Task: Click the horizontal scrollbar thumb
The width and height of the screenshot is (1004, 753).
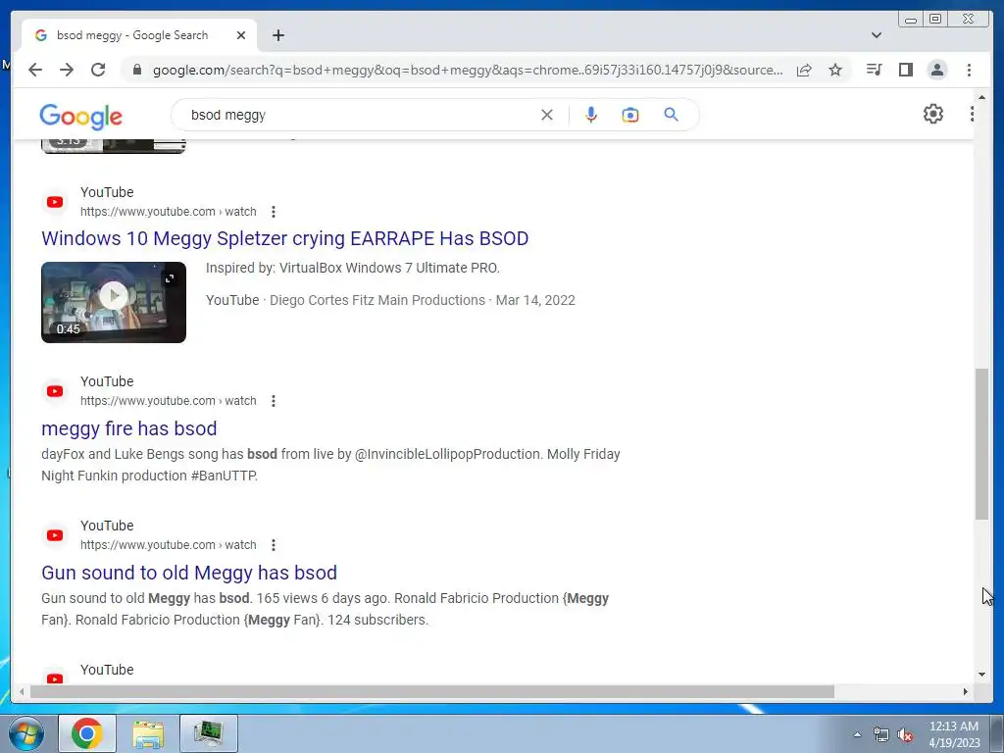Action: click(x=432, y=691)
